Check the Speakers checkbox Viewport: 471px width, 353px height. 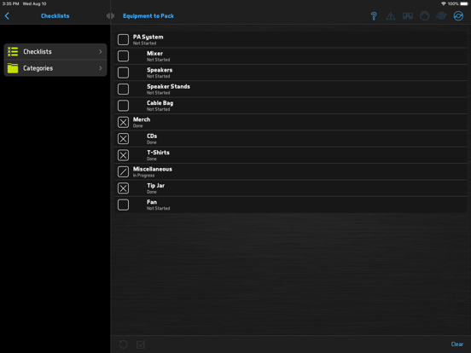point(123,72)
